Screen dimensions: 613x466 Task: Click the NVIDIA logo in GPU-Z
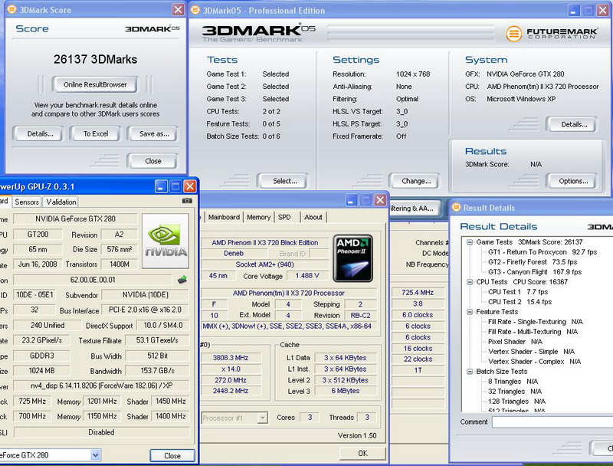pos(166,241)
